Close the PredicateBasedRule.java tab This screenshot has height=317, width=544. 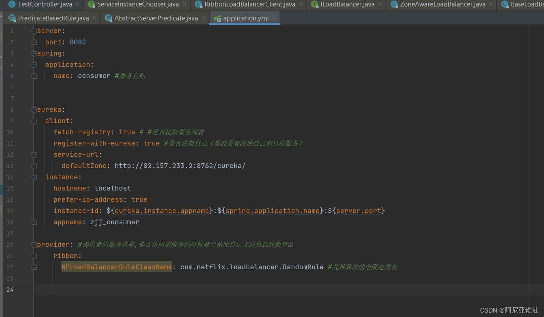94,18
